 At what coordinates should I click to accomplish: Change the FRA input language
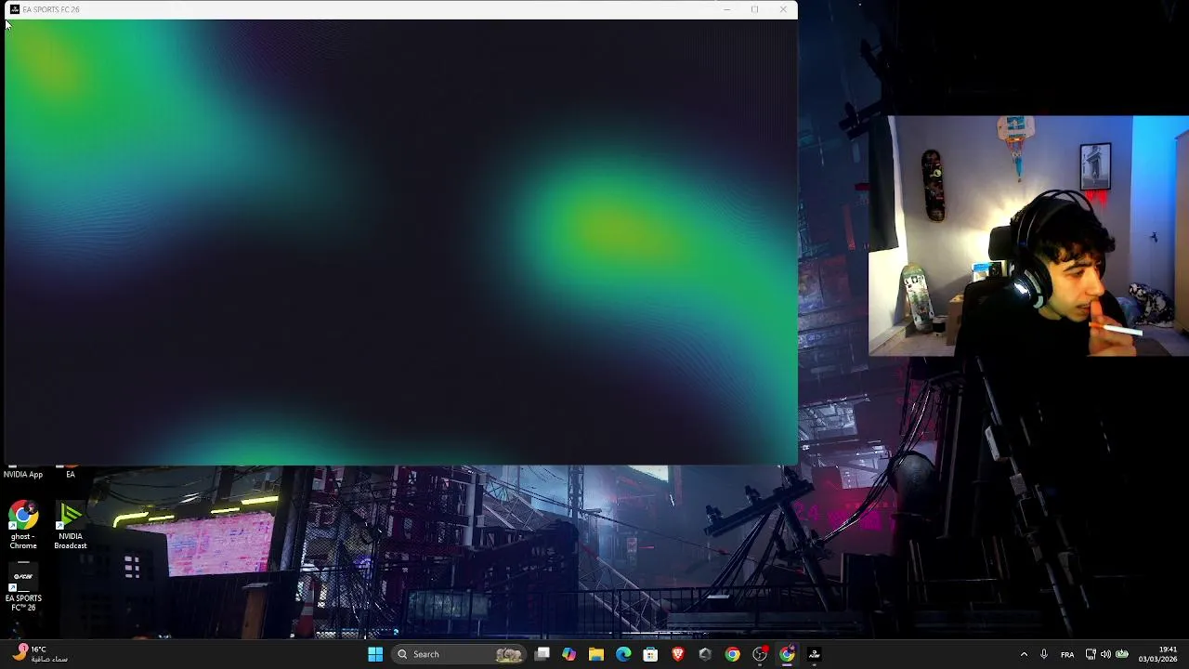[1067, 654]
